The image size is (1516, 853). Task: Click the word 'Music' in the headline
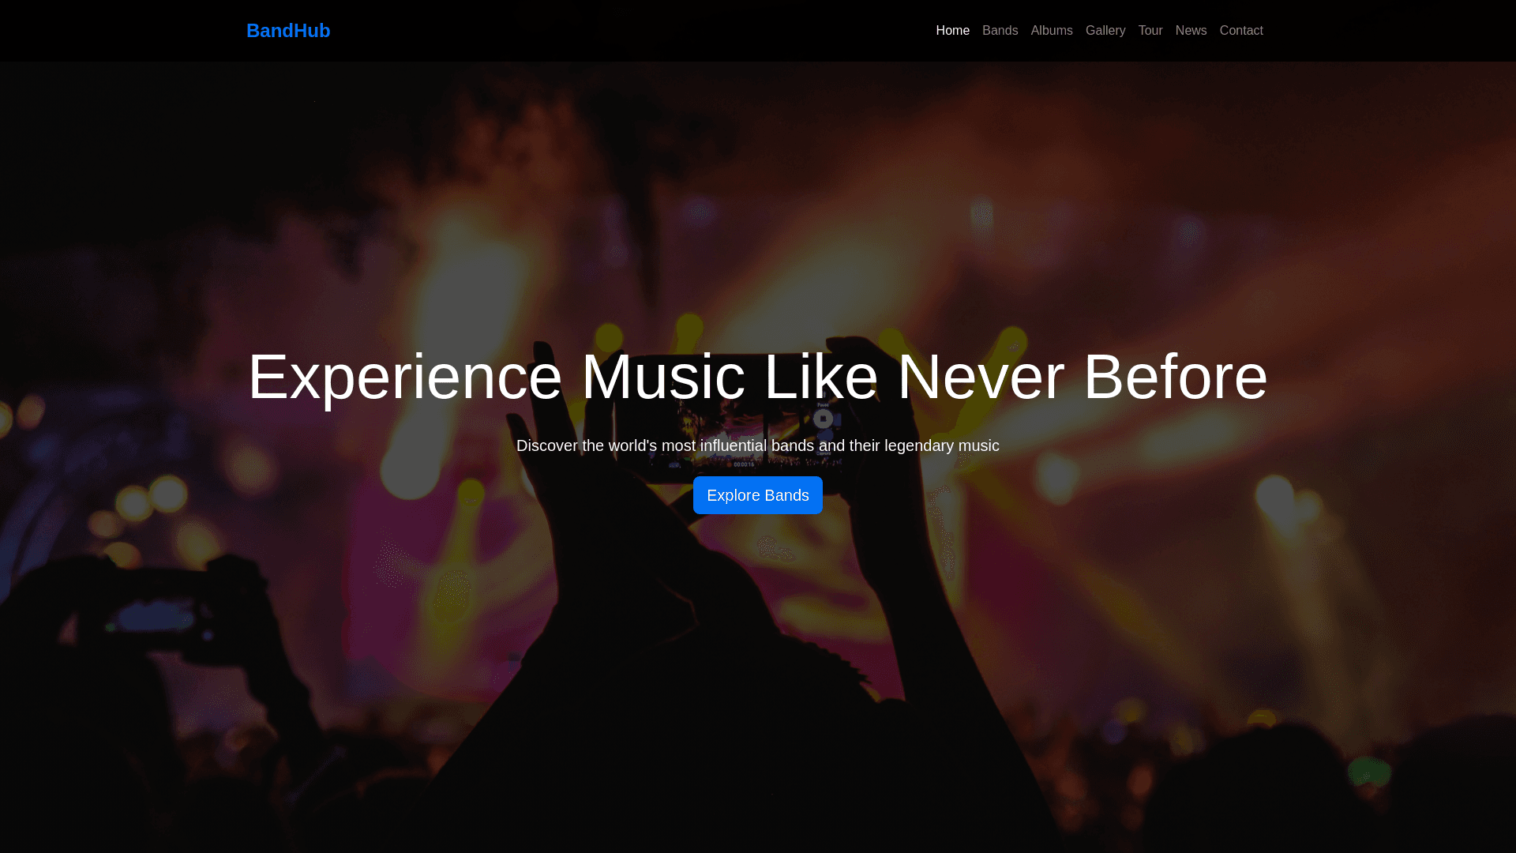coord(663,378)
